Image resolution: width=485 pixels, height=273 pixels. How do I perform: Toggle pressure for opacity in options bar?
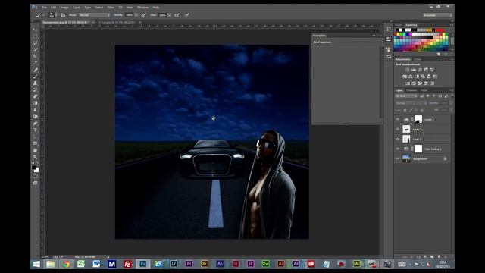[x=144, y=15]
